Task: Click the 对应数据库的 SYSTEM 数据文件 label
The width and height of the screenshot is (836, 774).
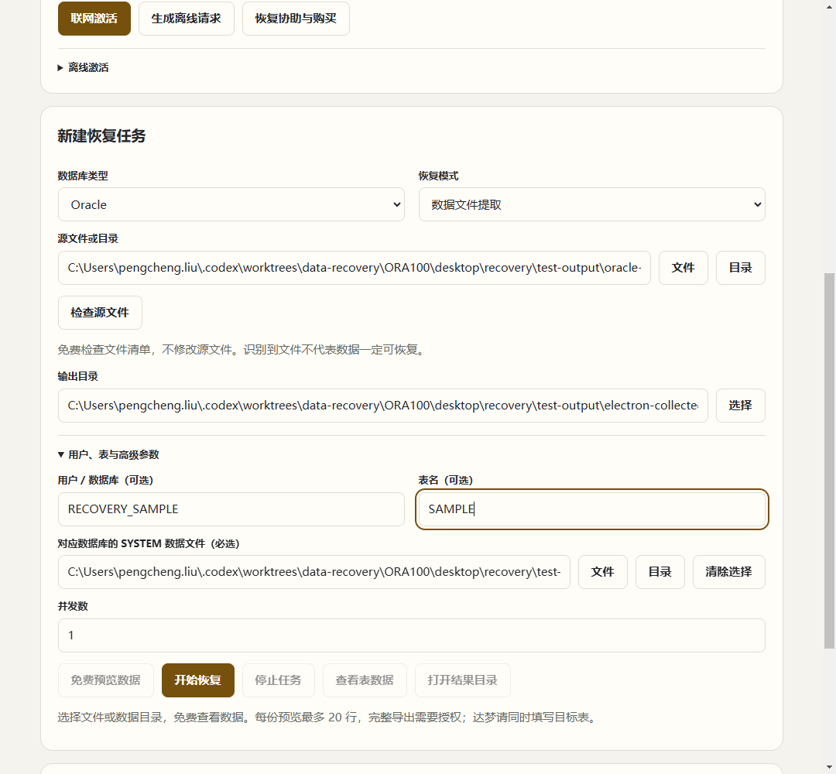Action: tap(149, 543)
